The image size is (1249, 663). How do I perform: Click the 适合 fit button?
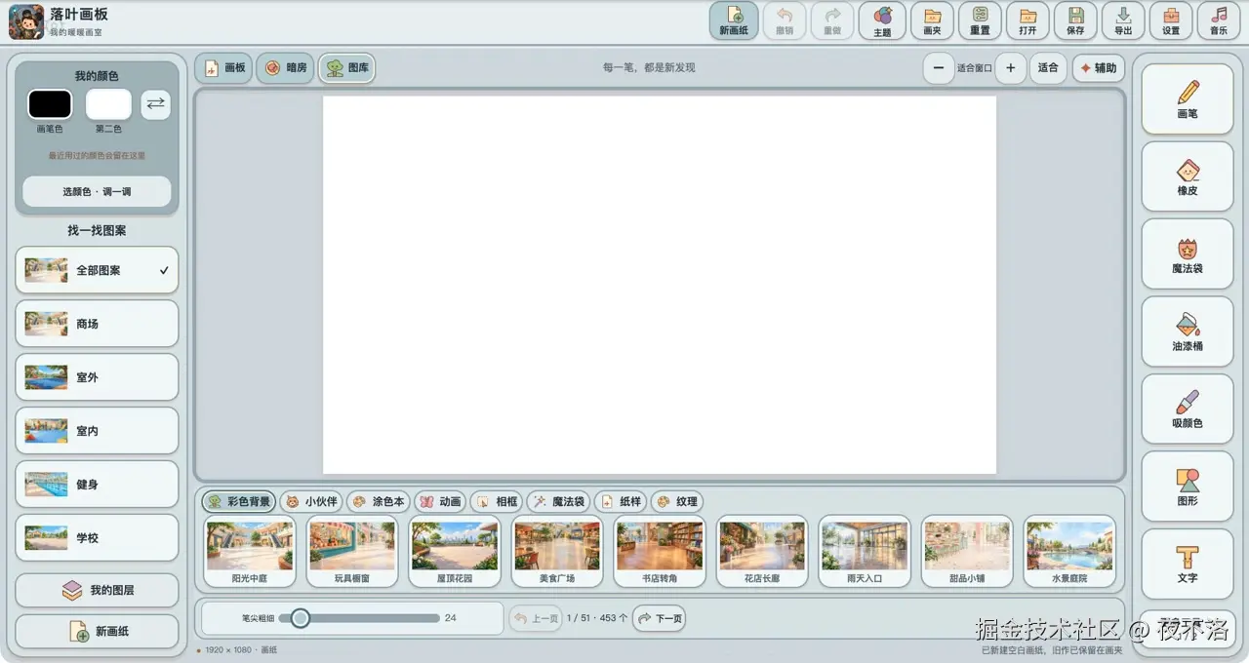point(1048,68)
